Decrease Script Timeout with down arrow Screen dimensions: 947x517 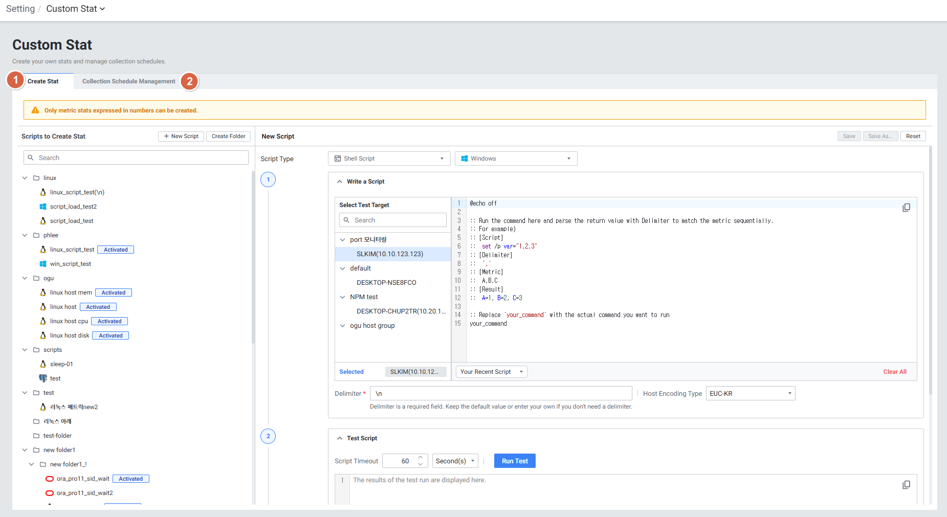(x=421, y=464)
